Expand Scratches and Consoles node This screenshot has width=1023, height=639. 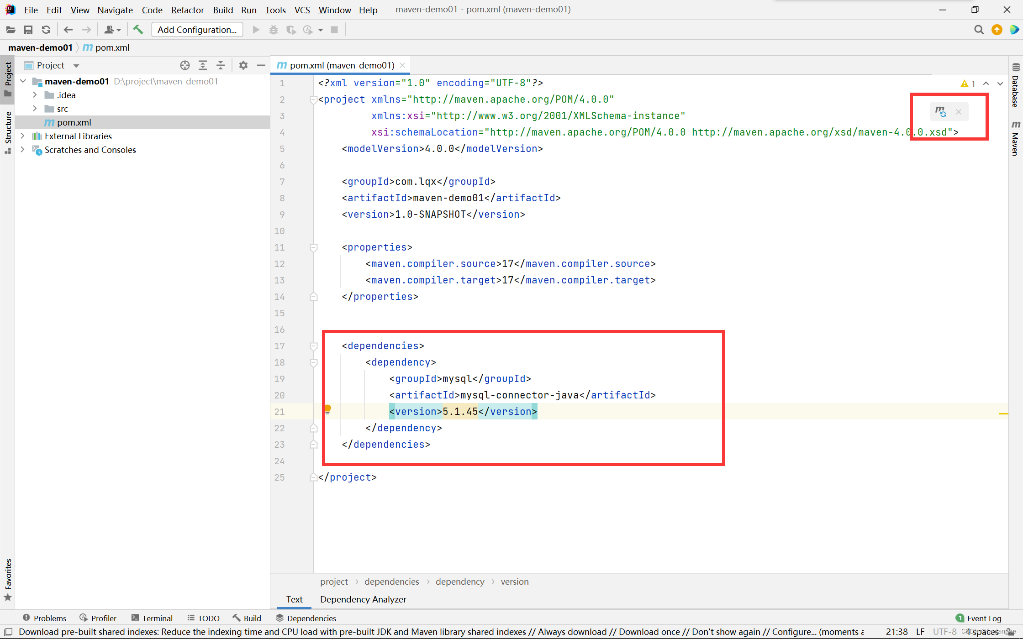click(x=22, y=150)
